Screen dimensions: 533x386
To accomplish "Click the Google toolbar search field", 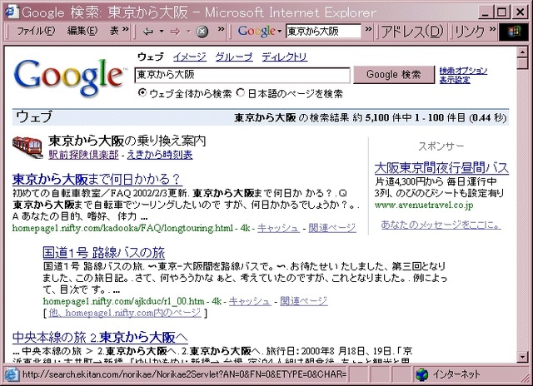I will (x=323, y=32).
